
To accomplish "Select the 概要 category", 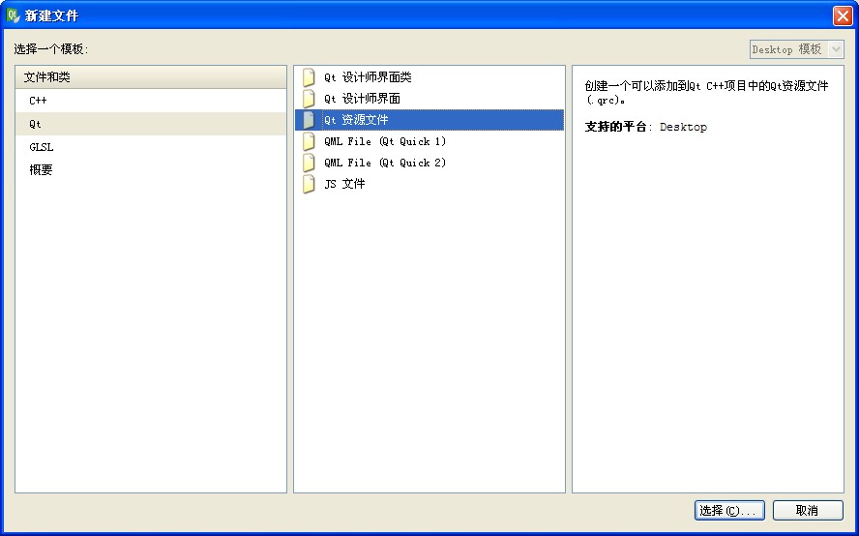I will (151, 170).
